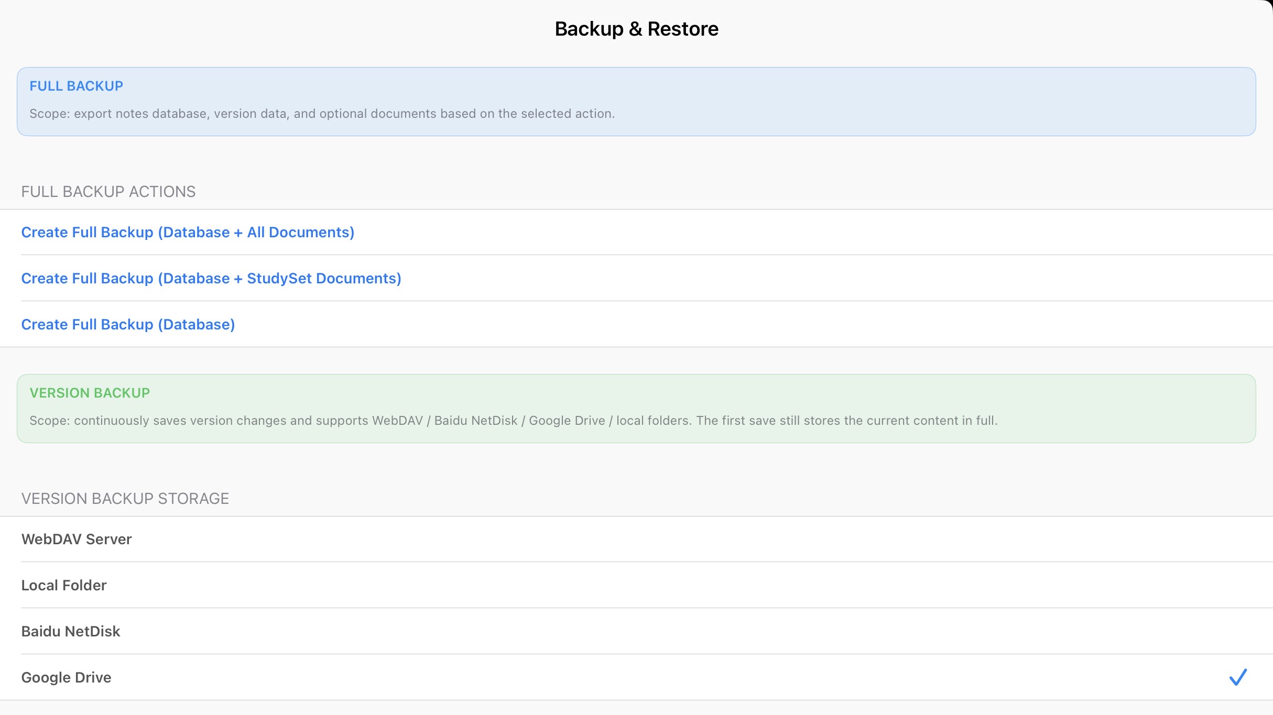Select the Google Drive storage row

67,677
